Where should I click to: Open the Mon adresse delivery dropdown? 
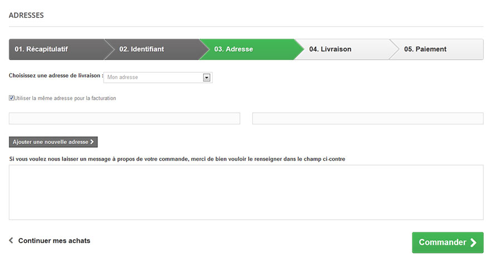pyautogui.click(x=158, y=77)
